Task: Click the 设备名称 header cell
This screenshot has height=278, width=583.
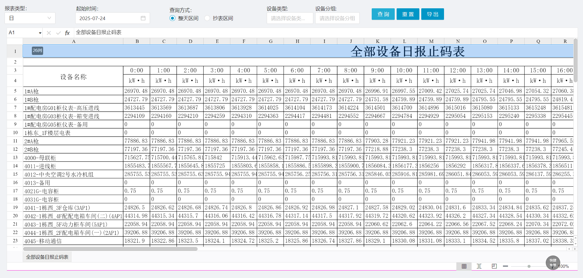Action: (73, 77)
